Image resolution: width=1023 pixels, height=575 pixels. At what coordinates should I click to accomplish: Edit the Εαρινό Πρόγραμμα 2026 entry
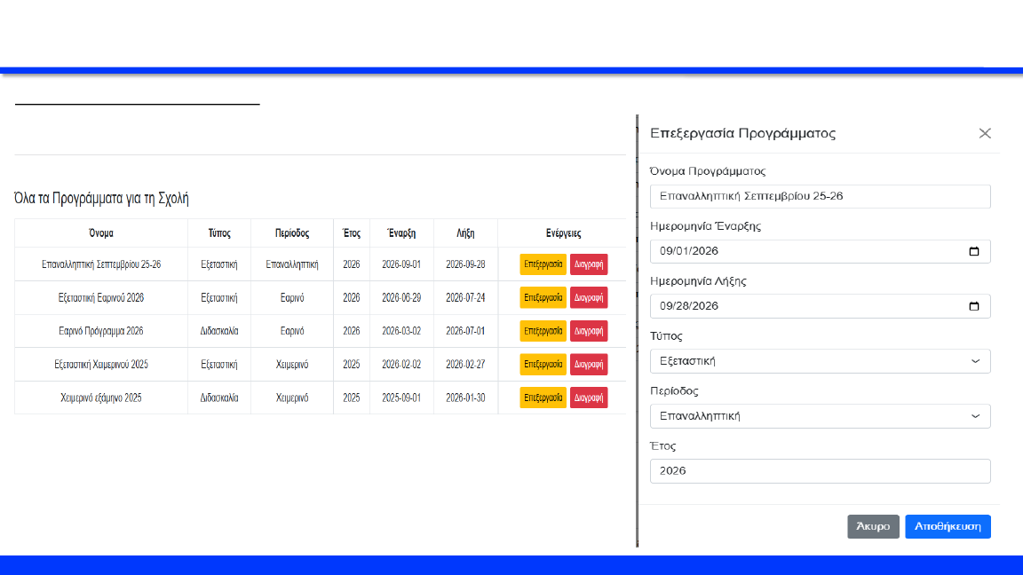tap(543, 331)
